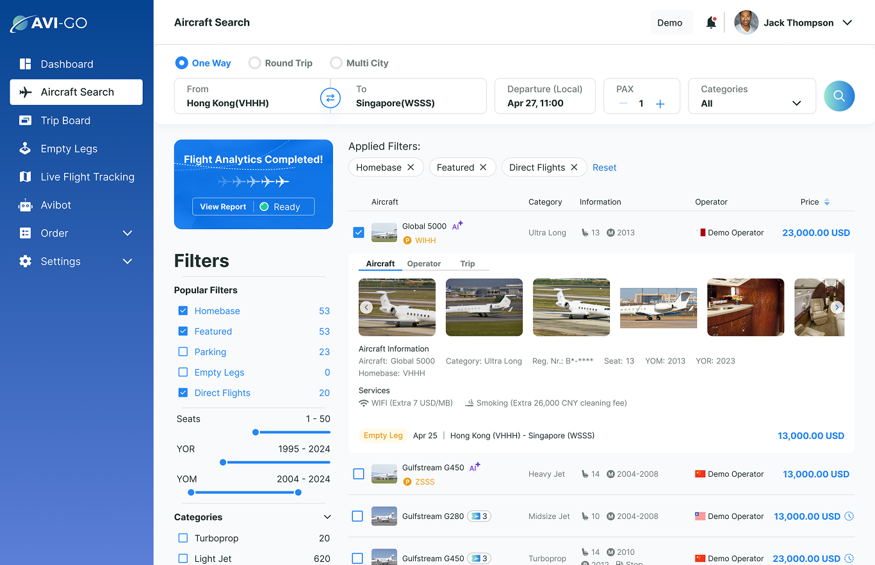Click the ZSSS parking icon
Image resolution: width=875 pixels, height=565 pixels.
click(x=407, y=482)
